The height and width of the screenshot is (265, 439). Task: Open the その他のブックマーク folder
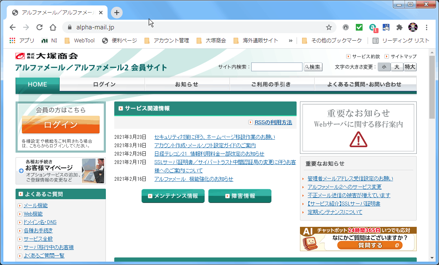332,41
